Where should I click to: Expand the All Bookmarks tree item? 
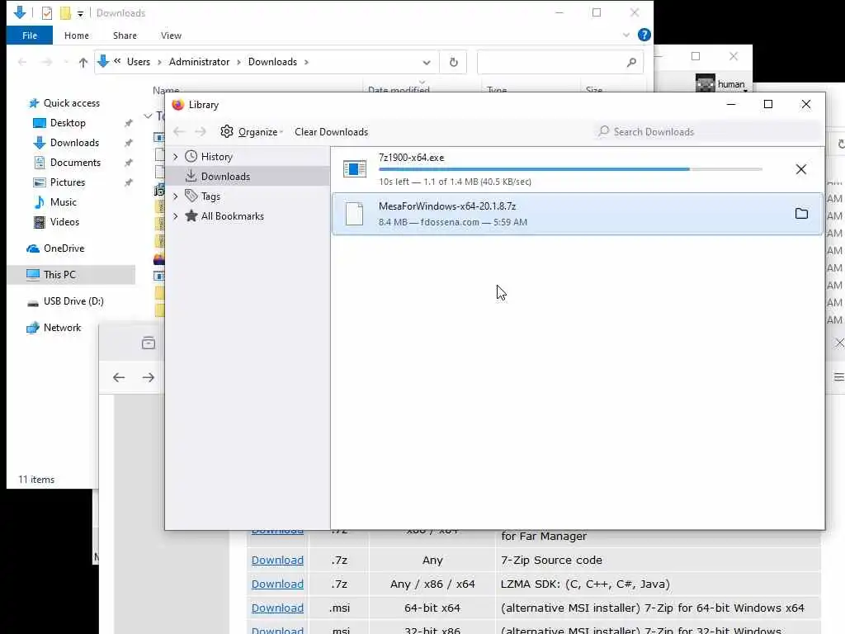pos(176,216)
